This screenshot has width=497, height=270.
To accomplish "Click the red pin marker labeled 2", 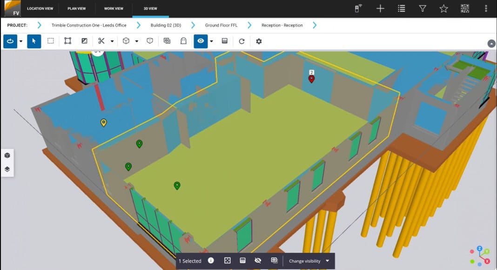I will (x=311, y=79).
